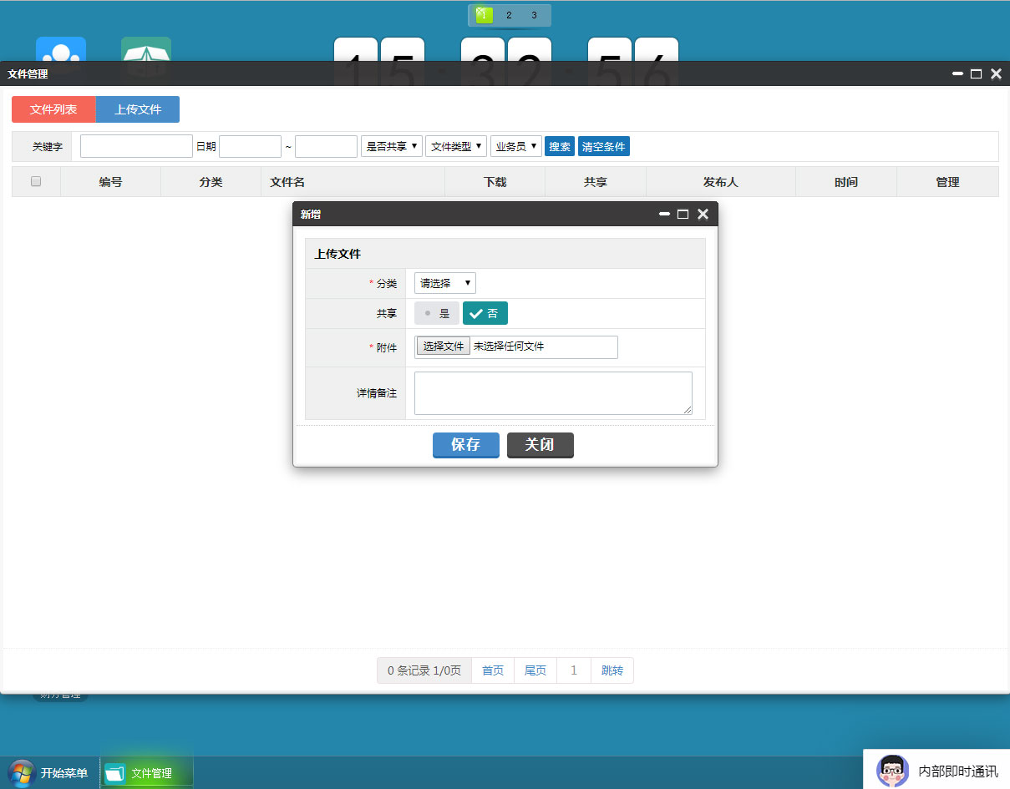The width and height of the screenshot is (1010, 789).
Task: Focus the start date input field
Action: click(250, 146)
